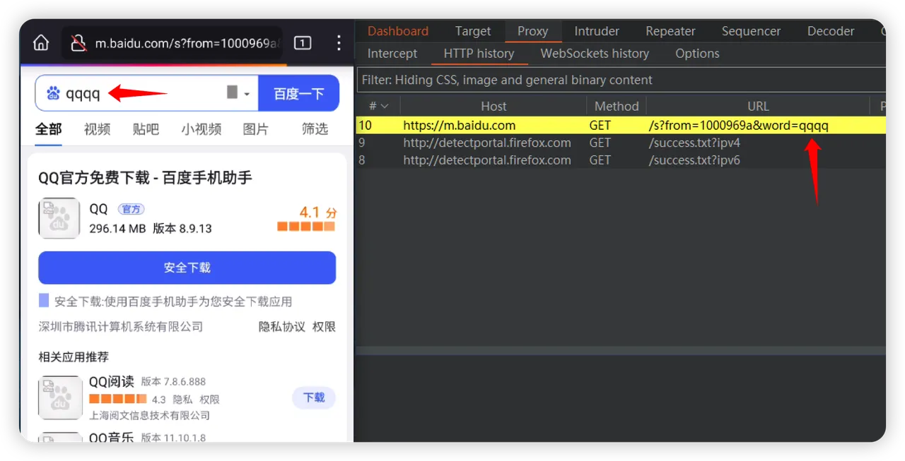Open the 筛选 filter option

click(x=315, y=128)
